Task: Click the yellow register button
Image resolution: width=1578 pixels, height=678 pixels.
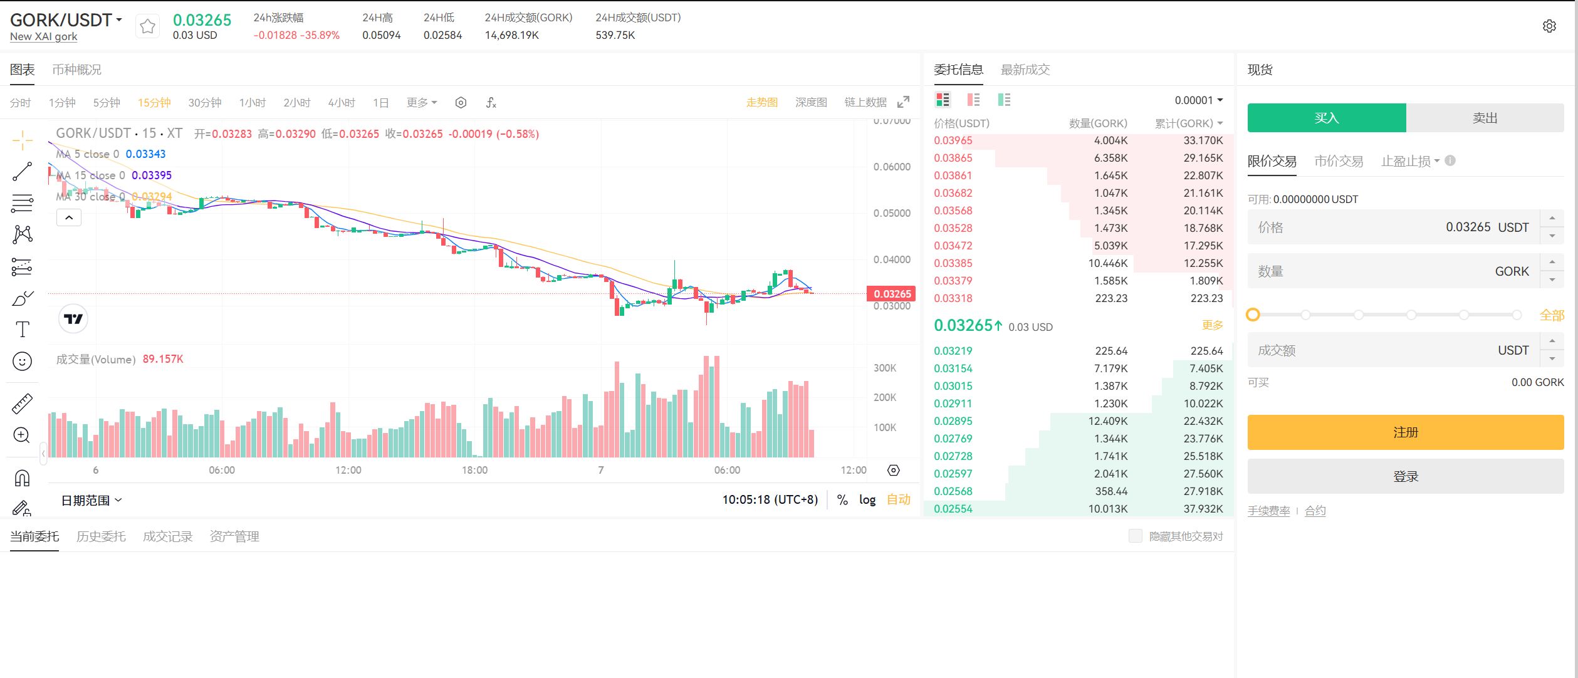Action: click(x=1405, y=432)
